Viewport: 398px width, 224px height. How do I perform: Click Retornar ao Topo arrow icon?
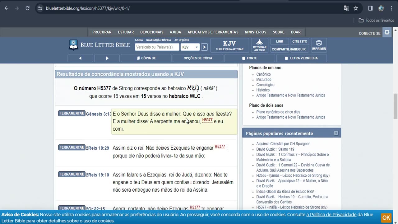[260, 45]
